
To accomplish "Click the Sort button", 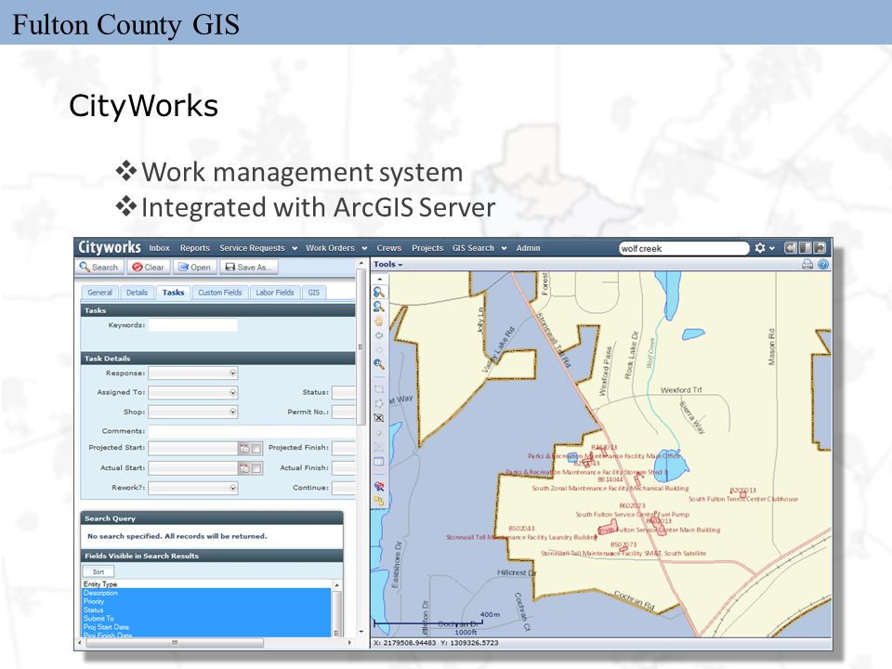I will [x=98, y=571].
